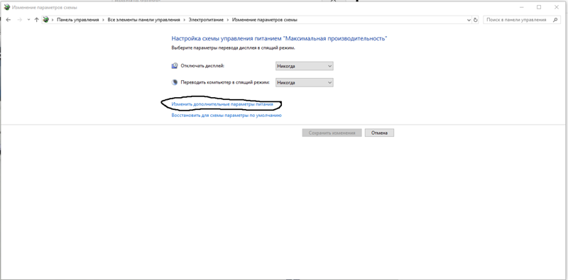Open recent locations dropdown arrow
Image resolution: width=568 pixels, height=280 pixels.
point(28,20)
